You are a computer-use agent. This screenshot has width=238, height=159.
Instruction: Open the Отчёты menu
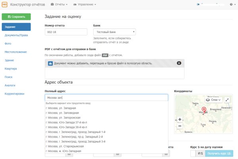59,4
